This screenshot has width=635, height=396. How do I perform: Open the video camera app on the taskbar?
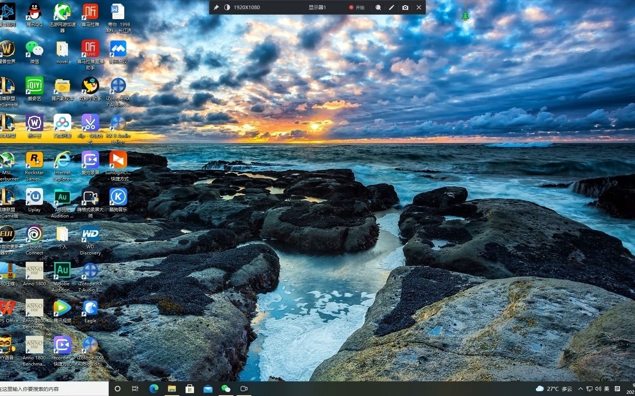(x=244, y=389)
